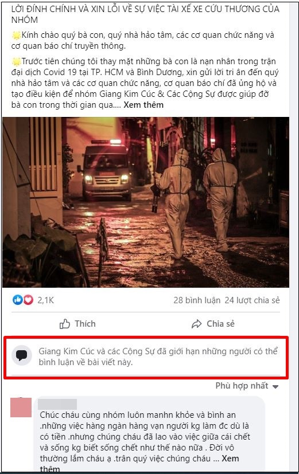299x474 pixels.
Task: Click the first sun emoji before Kính chào
Action: (x=16, y=36)
